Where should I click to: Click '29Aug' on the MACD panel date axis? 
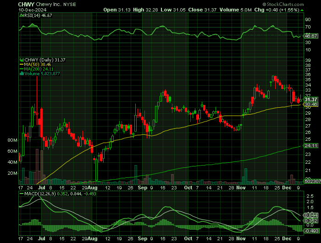pos(89,239)
